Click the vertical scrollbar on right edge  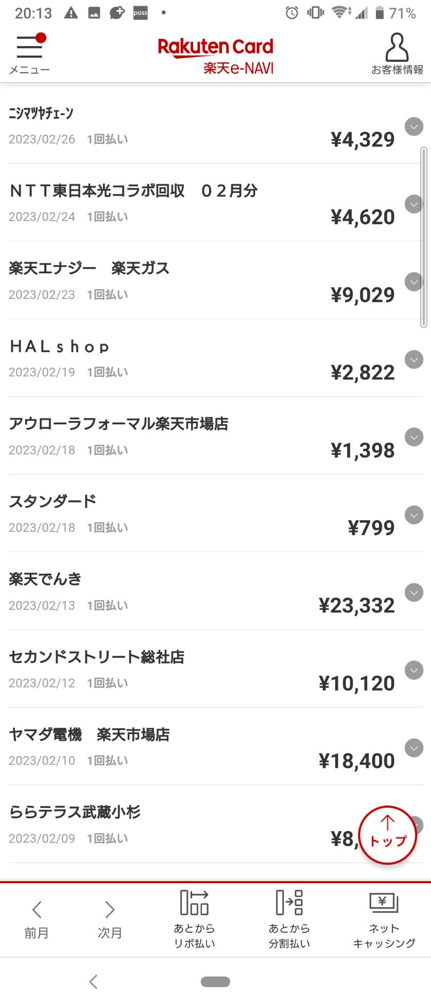coord(424,237)
